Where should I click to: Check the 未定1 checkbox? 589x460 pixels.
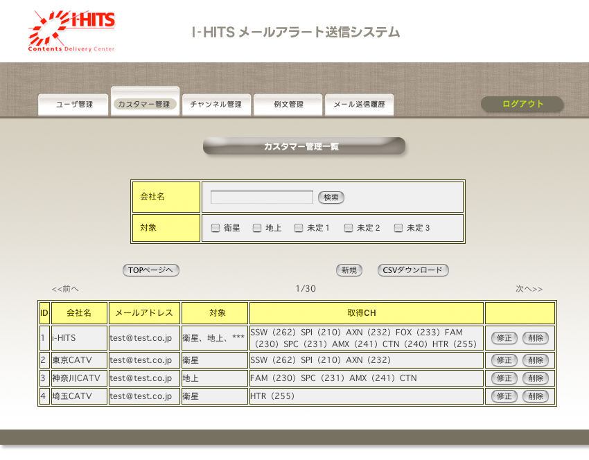coord(299,228)
